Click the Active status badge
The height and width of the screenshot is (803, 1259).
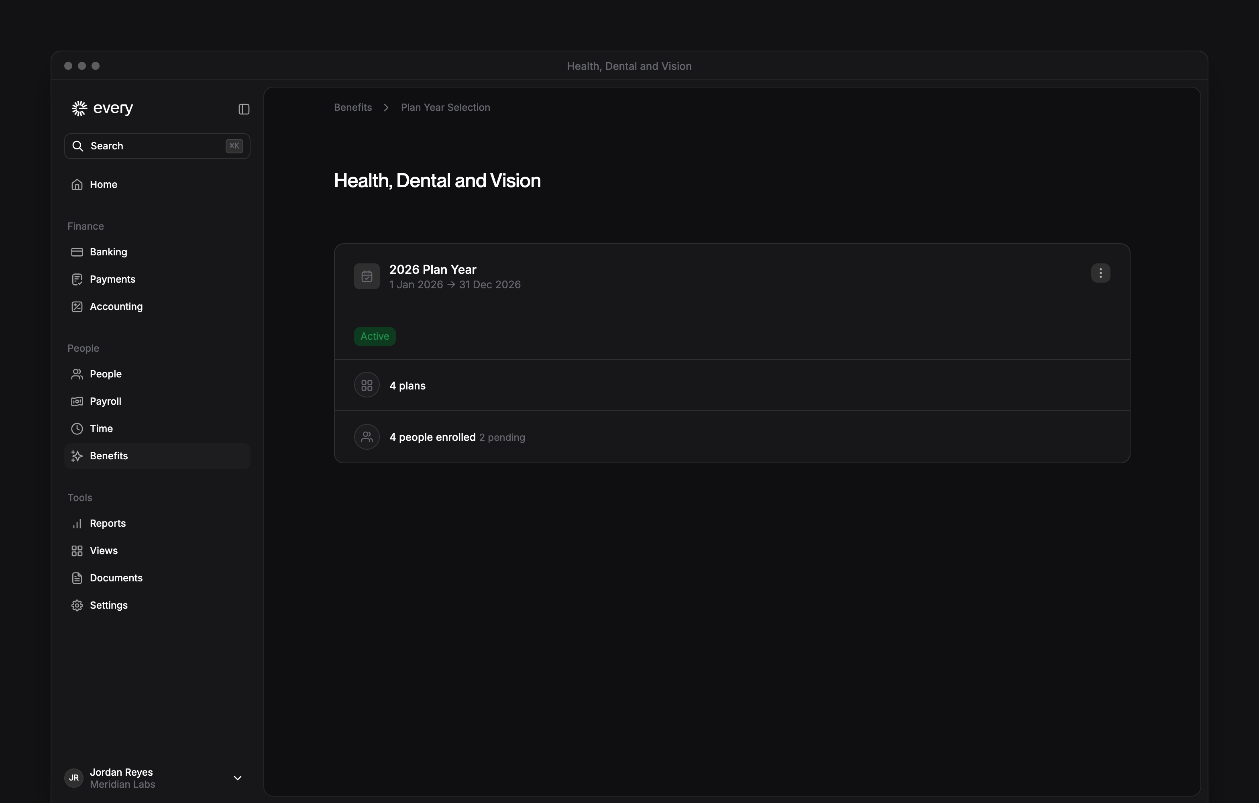pos(375,336)
